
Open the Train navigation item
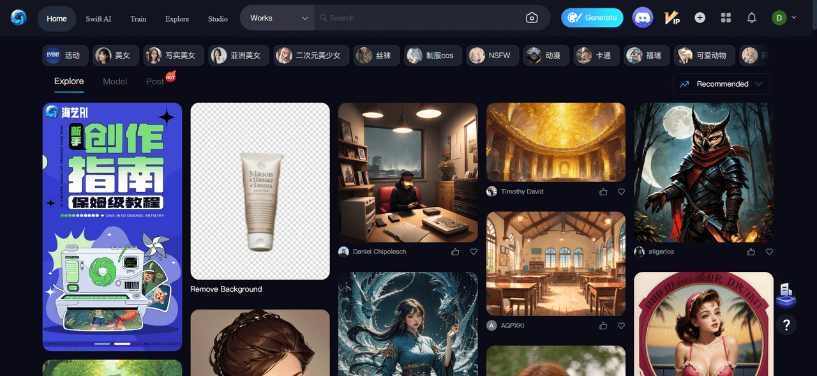[139, 19]
